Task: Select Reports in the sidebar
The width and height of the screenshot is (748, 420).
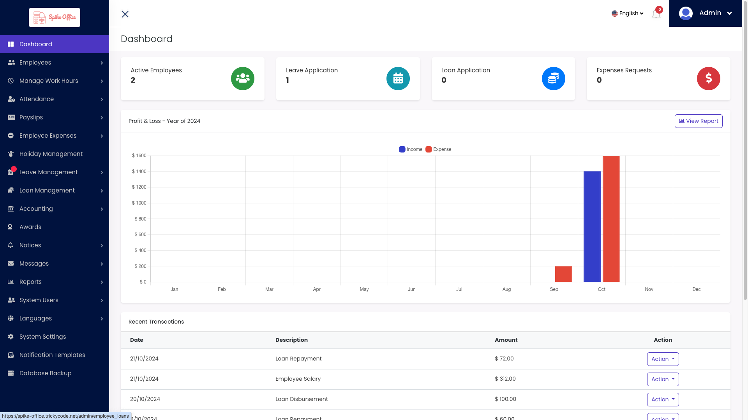Action: click(x=30, y=282)
